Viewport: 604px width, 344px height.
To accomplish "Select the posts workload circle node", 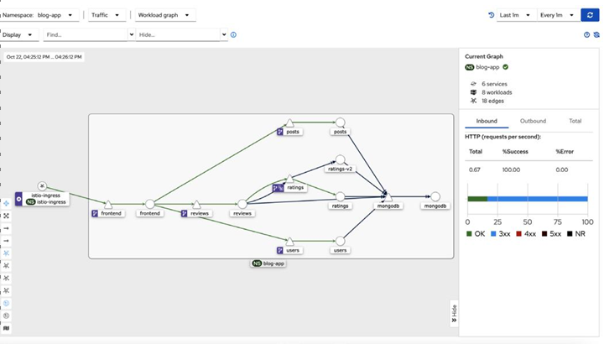I will pyautogui.click(x=340, y=122).
